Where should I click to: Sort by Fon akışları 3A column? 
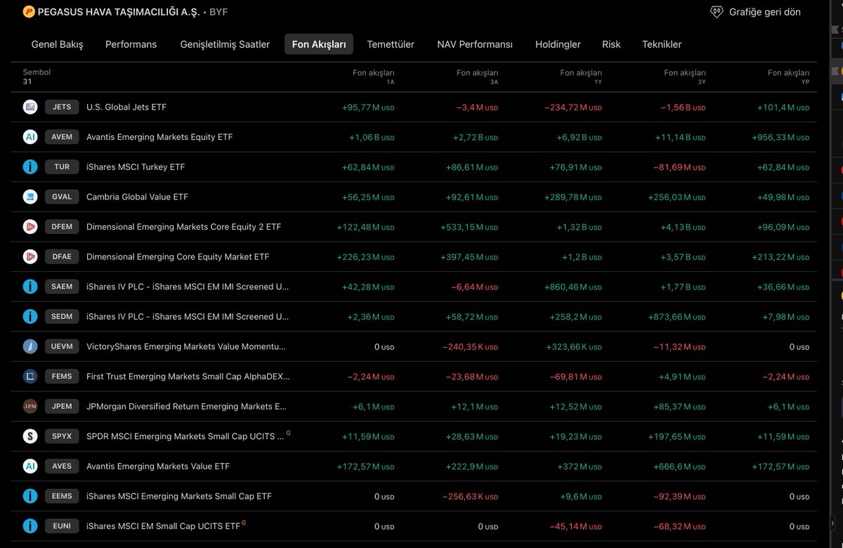[477, 77]
